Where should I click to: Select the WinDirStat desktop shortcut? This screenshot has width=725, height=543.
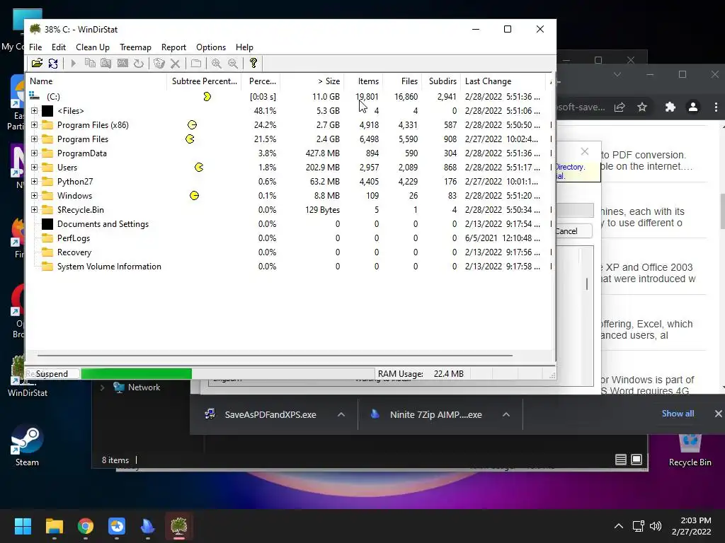pyautogui.click(x=28, y=376)
